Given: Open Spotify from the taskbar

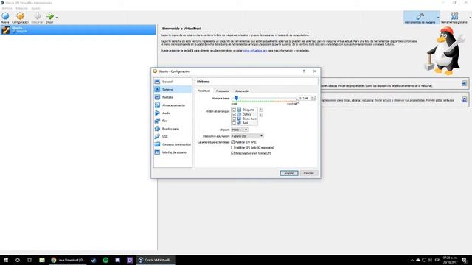Looking at the screenshot, I should 105,260.
